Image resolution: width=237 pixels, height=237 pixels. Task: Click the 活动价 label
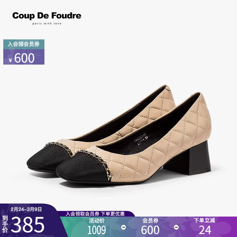coord(97,221)
